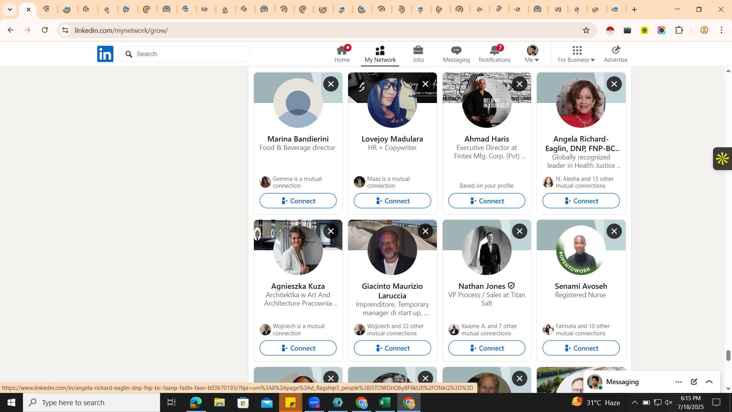This screenshot has width=732, height=412.
Task: Dismiss Marina Bandierini suggestion card
Action: 331,84
